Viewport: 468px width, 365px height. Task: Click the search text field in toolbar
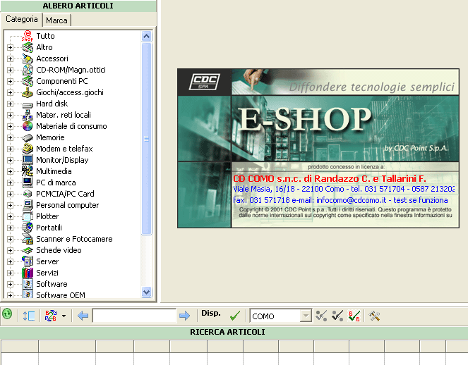(134, 316)
